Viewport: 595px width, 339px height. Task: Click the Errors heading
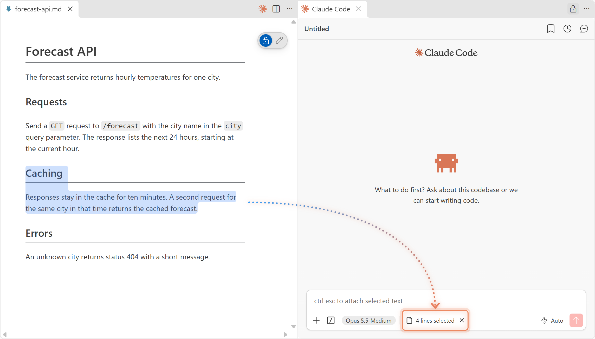coord(39,233)
